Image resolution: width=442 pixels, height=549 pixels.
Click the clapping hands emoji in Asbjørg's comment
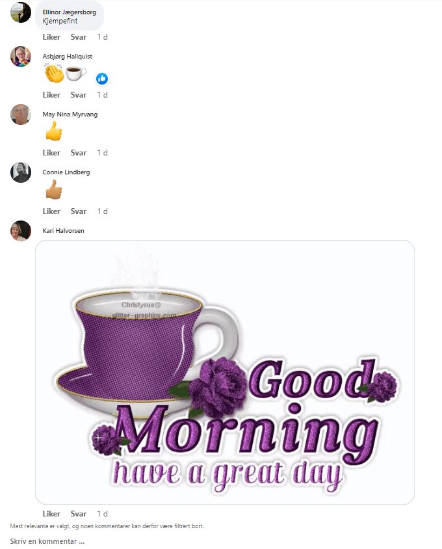54,73
